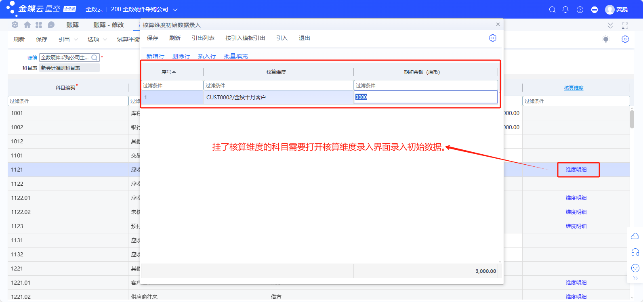Expand the 引出 dropdown on main toolbar
This screenshot has height=302, width=643.
(x=76, y=40)
